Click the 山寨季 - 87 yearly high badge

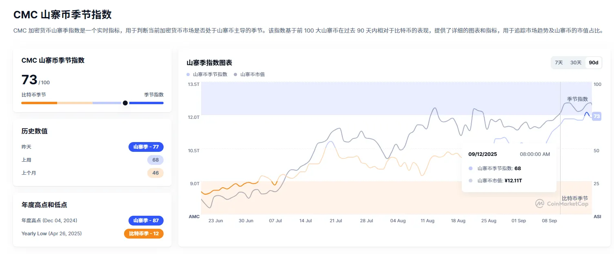[146, 221]
